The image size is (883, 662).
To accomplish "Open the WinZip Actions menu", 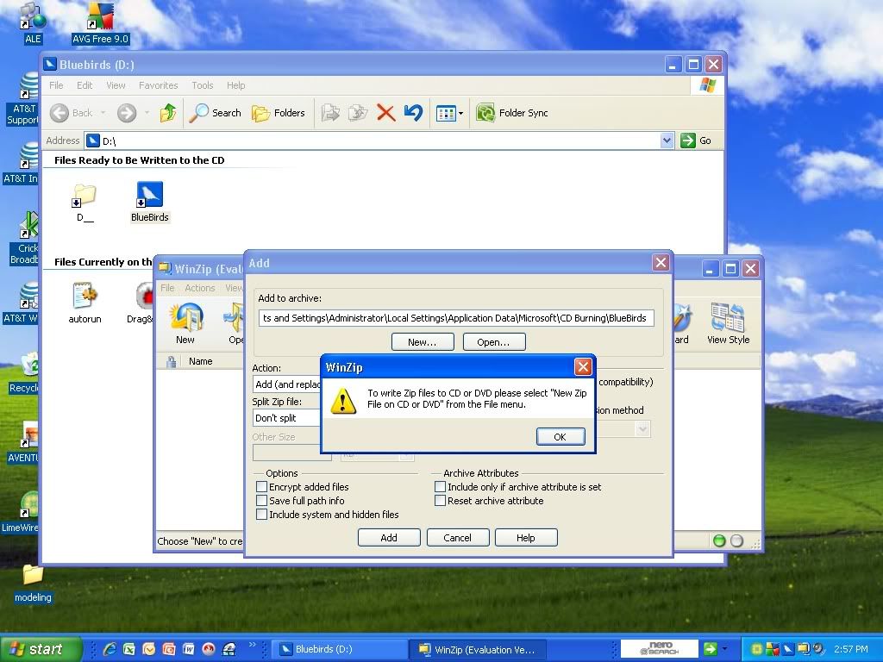I will 200,288.
